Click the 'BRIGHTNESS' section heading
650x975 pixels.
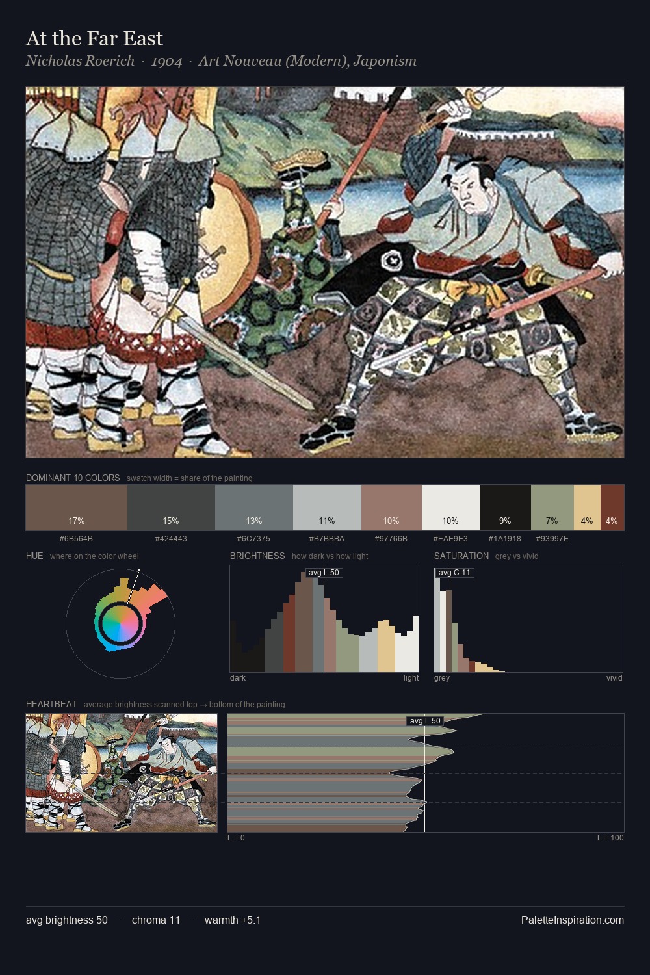tap(257, 556)
